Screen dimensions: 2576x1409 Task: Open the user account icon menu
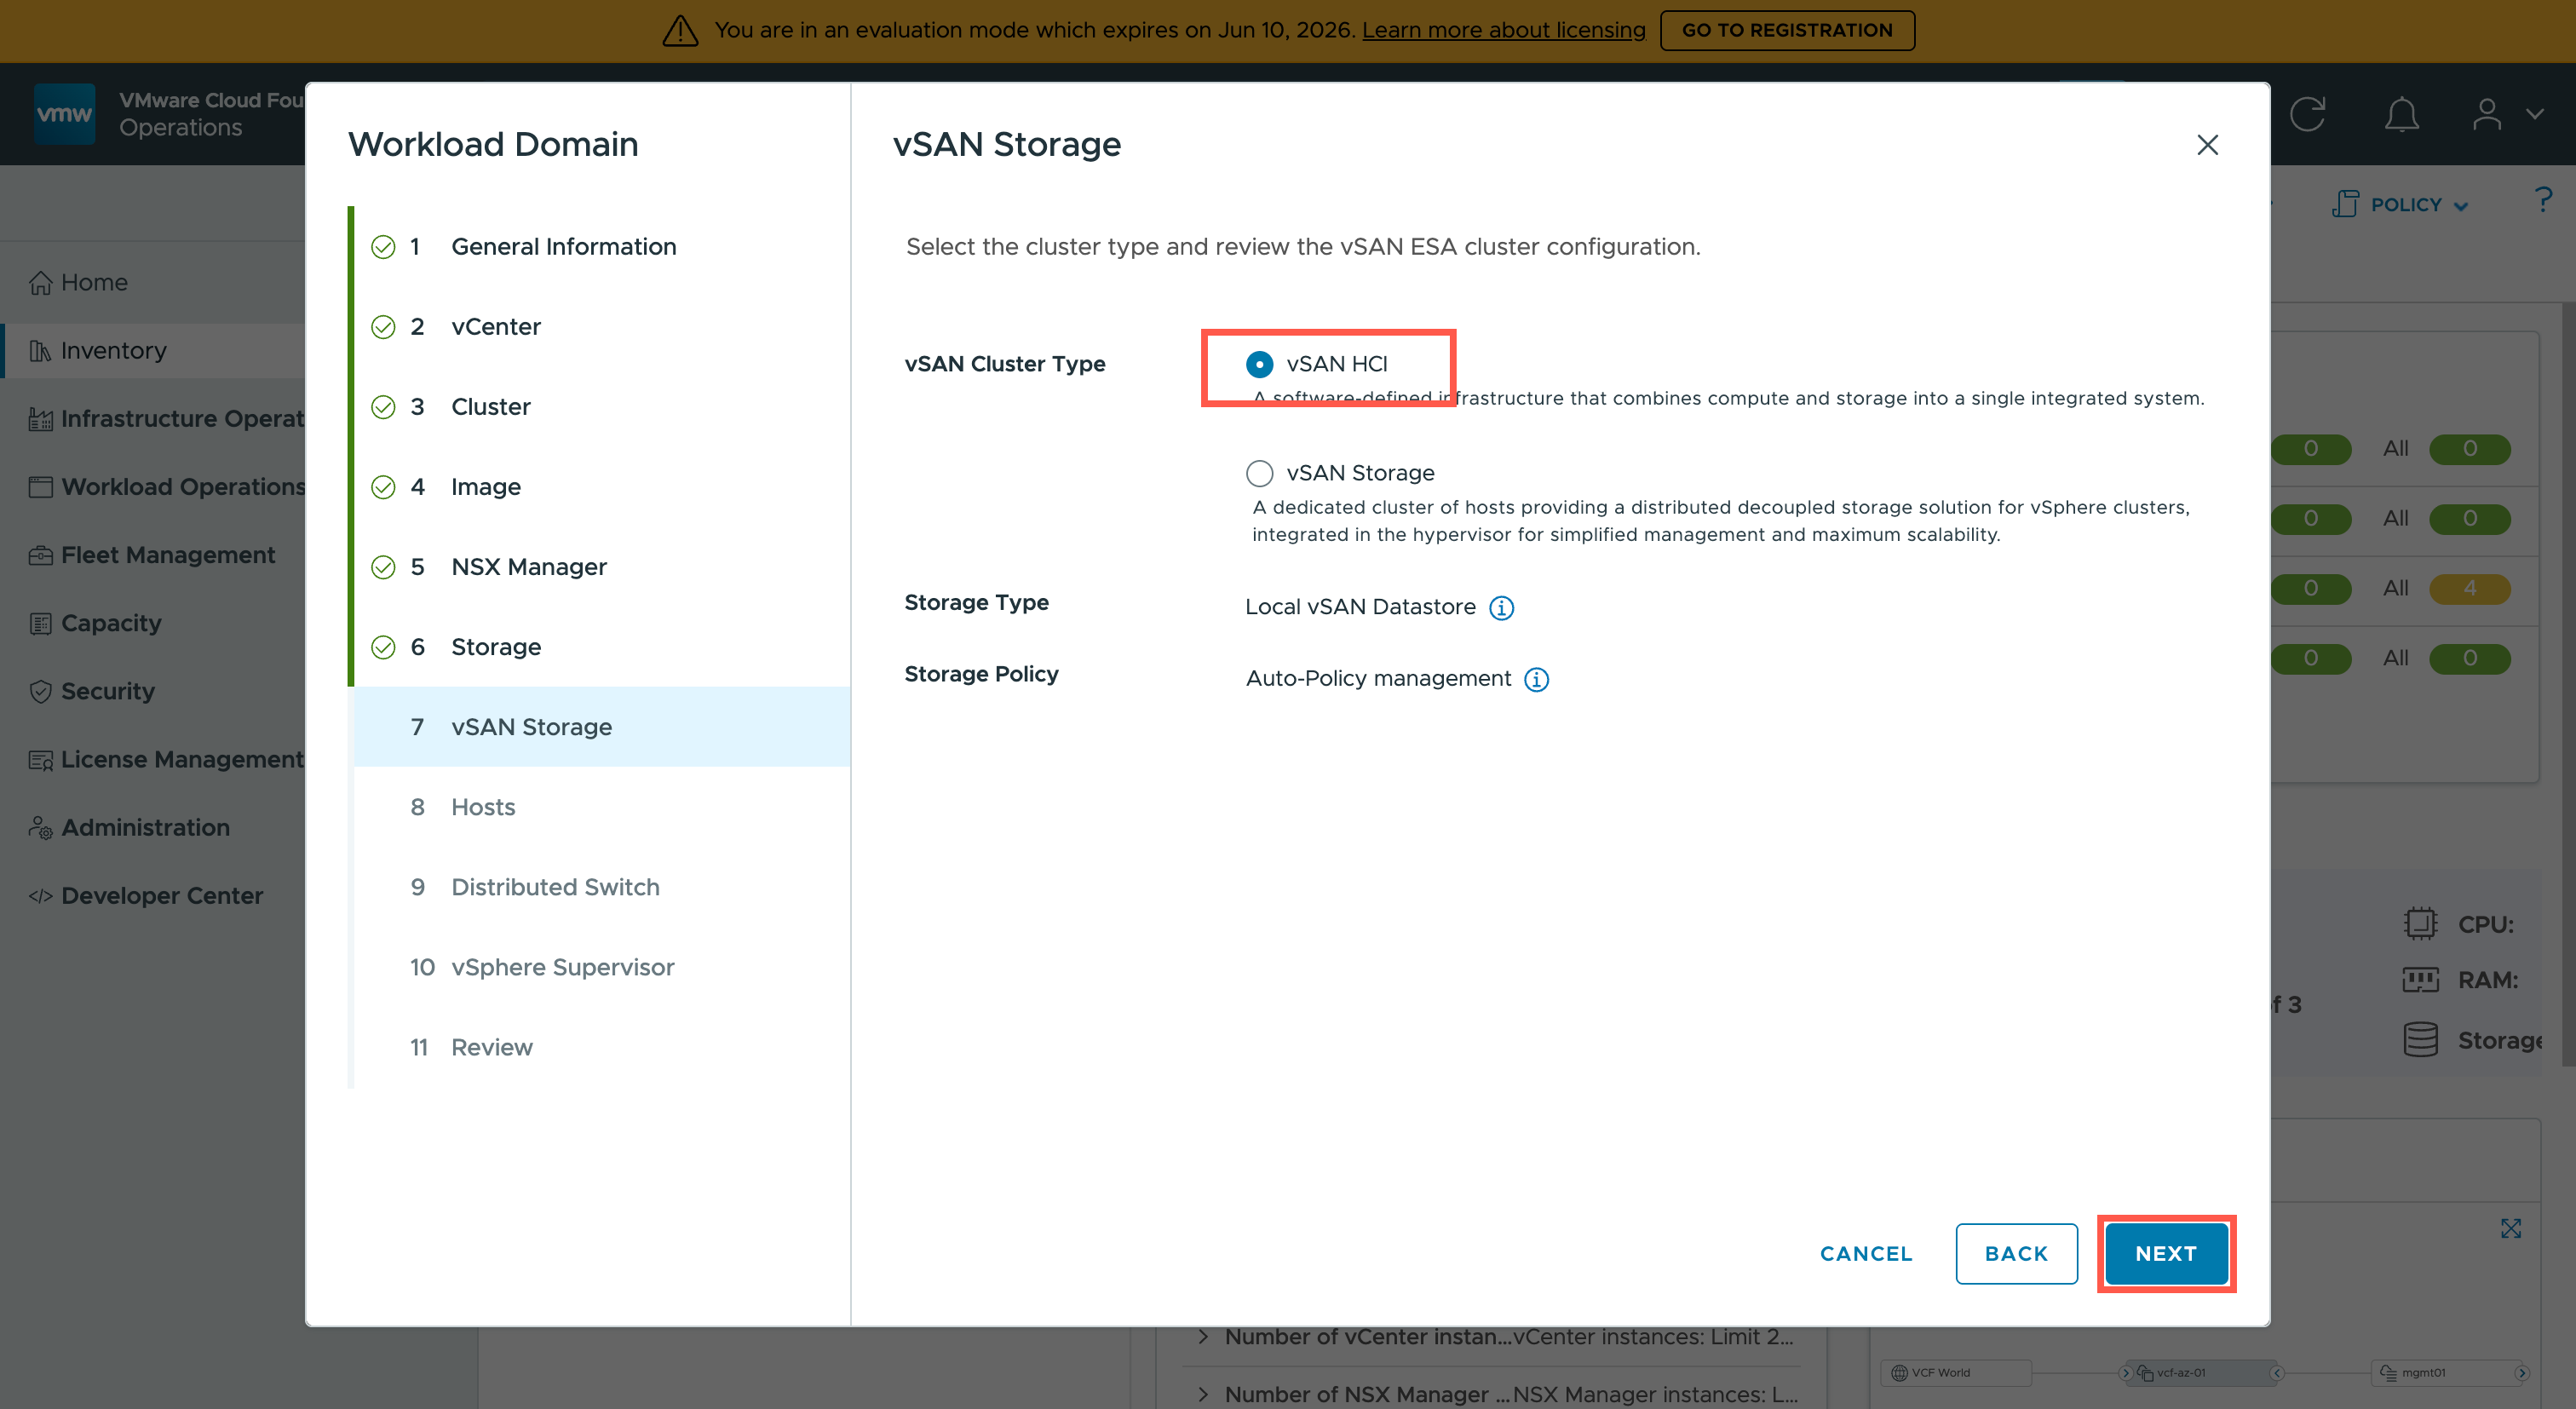point(2487,115)
